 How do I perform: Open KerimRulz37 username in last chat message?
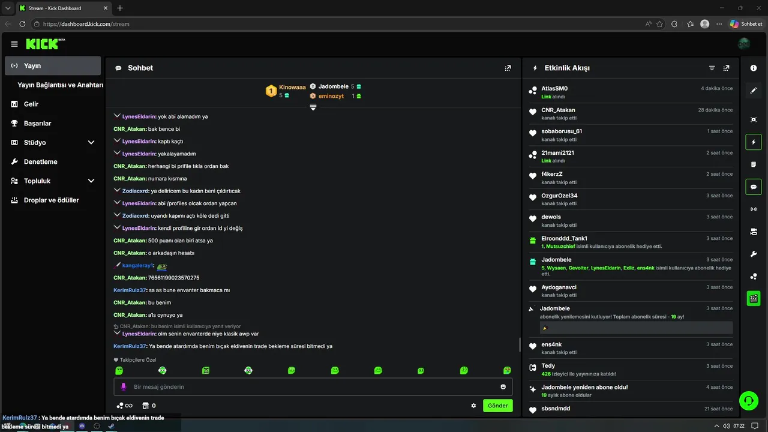point(130,346)
